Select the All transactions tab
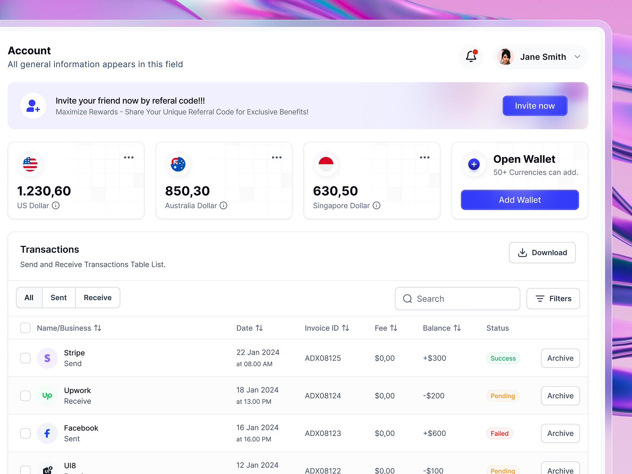632x474 pixels. click(x=29, y=297)
